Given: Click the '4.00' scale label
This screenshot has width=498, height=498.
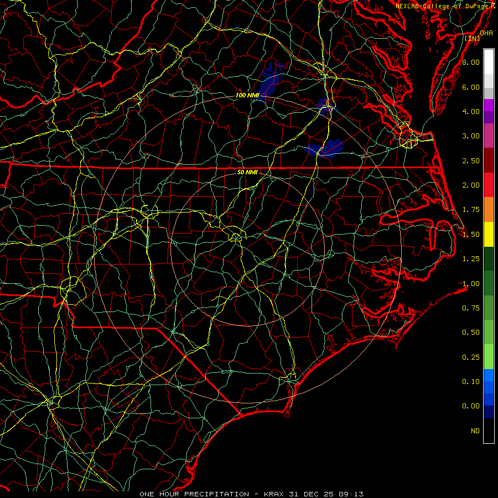Looking at the screenshot, I should [471, 111].
